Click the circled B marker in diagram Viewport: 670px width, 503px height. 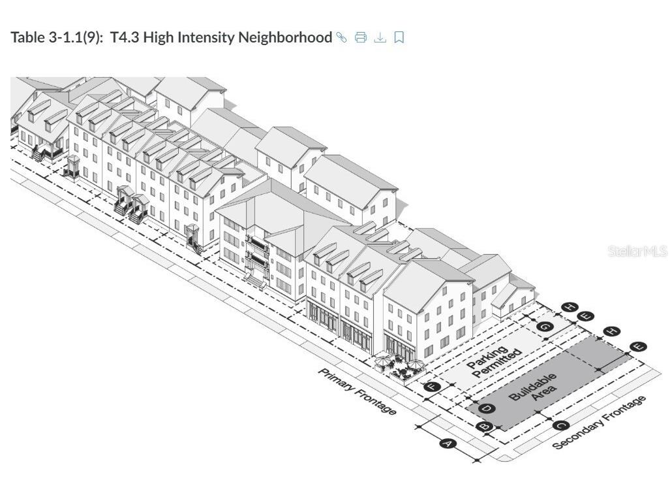(x=484, y=427)
